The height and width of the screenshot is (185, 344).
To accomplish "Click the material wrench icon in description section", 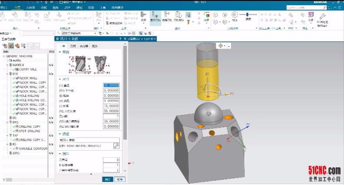I will pos(117,146).
